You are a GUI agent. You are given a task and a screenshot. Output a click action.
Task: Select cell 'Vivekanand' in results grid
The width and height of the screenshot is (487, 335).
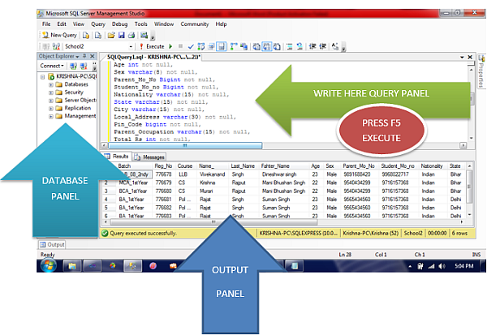(x=212, y=174)
